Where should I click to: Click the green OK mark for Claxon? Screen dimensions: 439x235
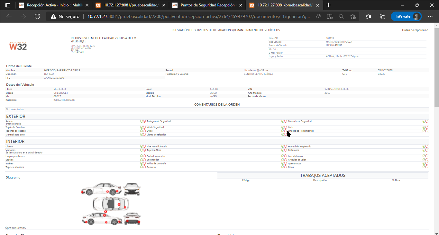[x=142, y=146]
